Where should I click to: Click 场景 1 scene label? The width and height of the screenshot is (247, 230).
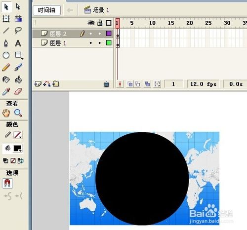(x=96, y=10)
